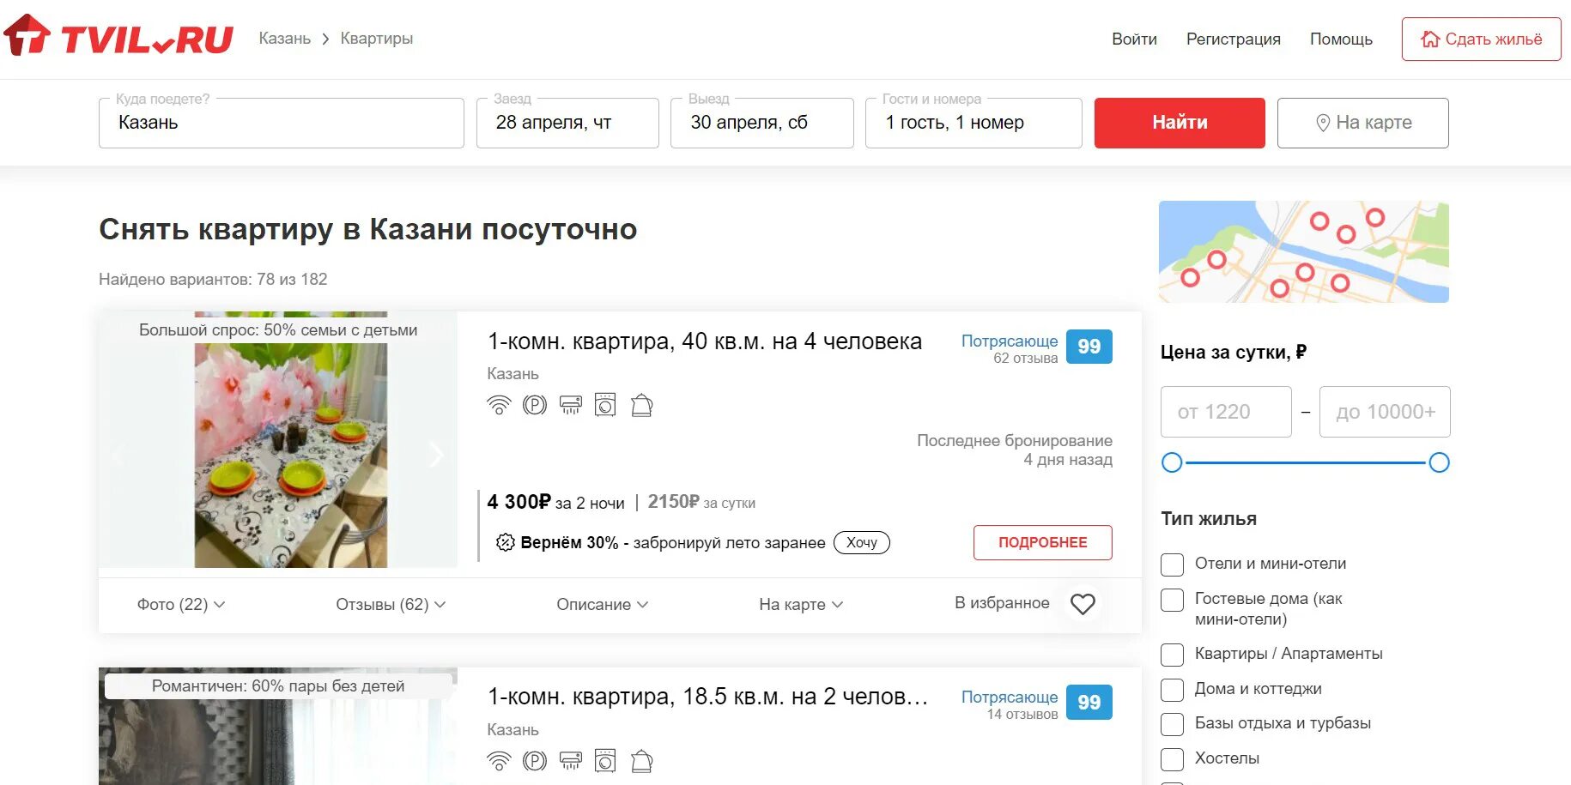This screenshot has width=1571, height=785.
Task: Open Помощь in header
Action: coord(1341,39)
